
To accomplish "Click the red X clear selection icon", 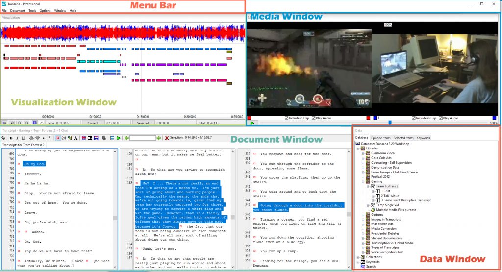I will 167,138.
